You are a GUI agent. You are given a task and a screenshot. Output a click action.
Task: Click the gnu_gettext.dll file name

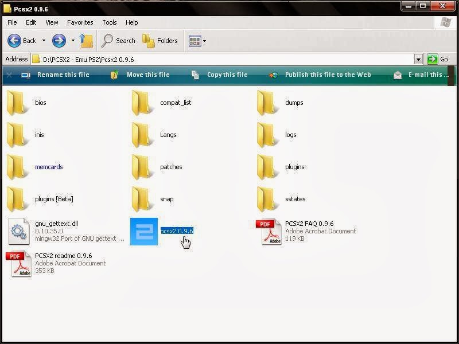pyautogui.click(x=56, y=224)
